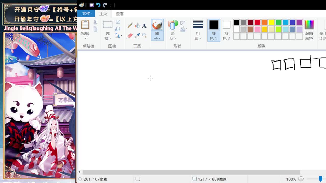Pick the Color picker eyedropper tool
Screen dimensions: 326x183
pos(137,36)
